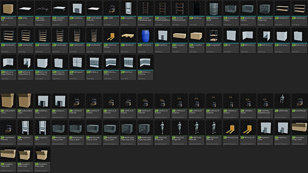Select the SM_SingleDoor static mesh

point(162,41)
